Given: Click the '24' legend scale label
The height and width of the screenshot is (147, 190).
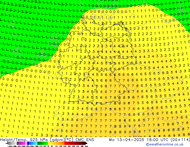Looking at the screenshot, I should click(65, 146).
